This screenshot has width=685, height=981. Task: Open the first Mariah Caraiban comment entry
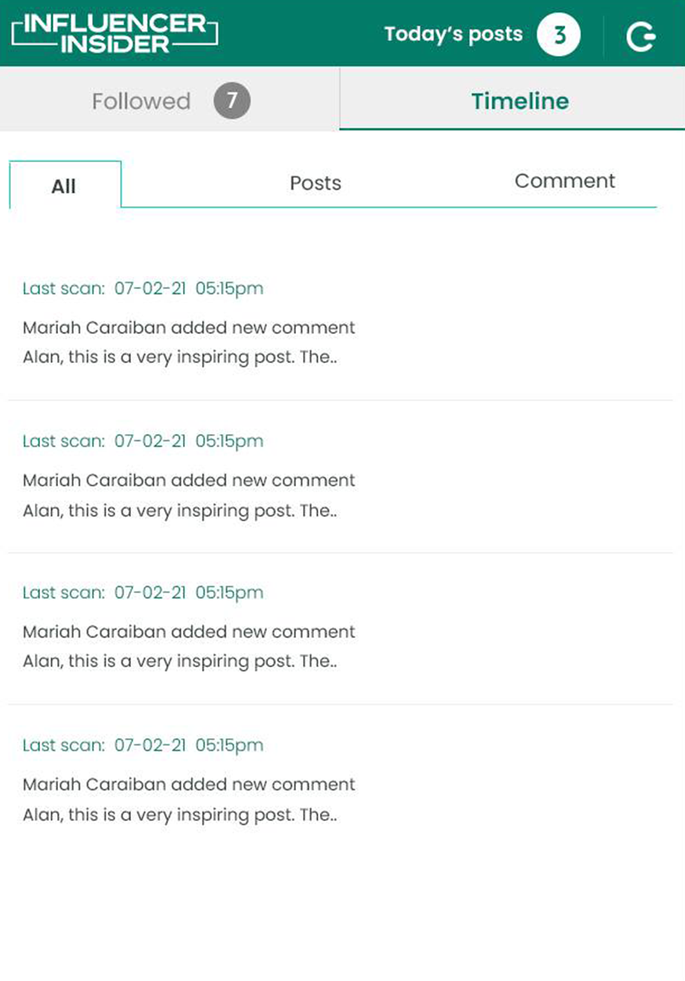pos(340,324)
